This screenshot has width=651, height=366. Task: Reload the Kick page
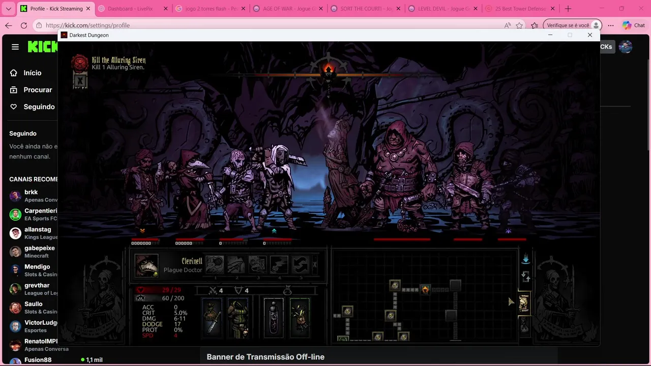click(x=24, y=25)
